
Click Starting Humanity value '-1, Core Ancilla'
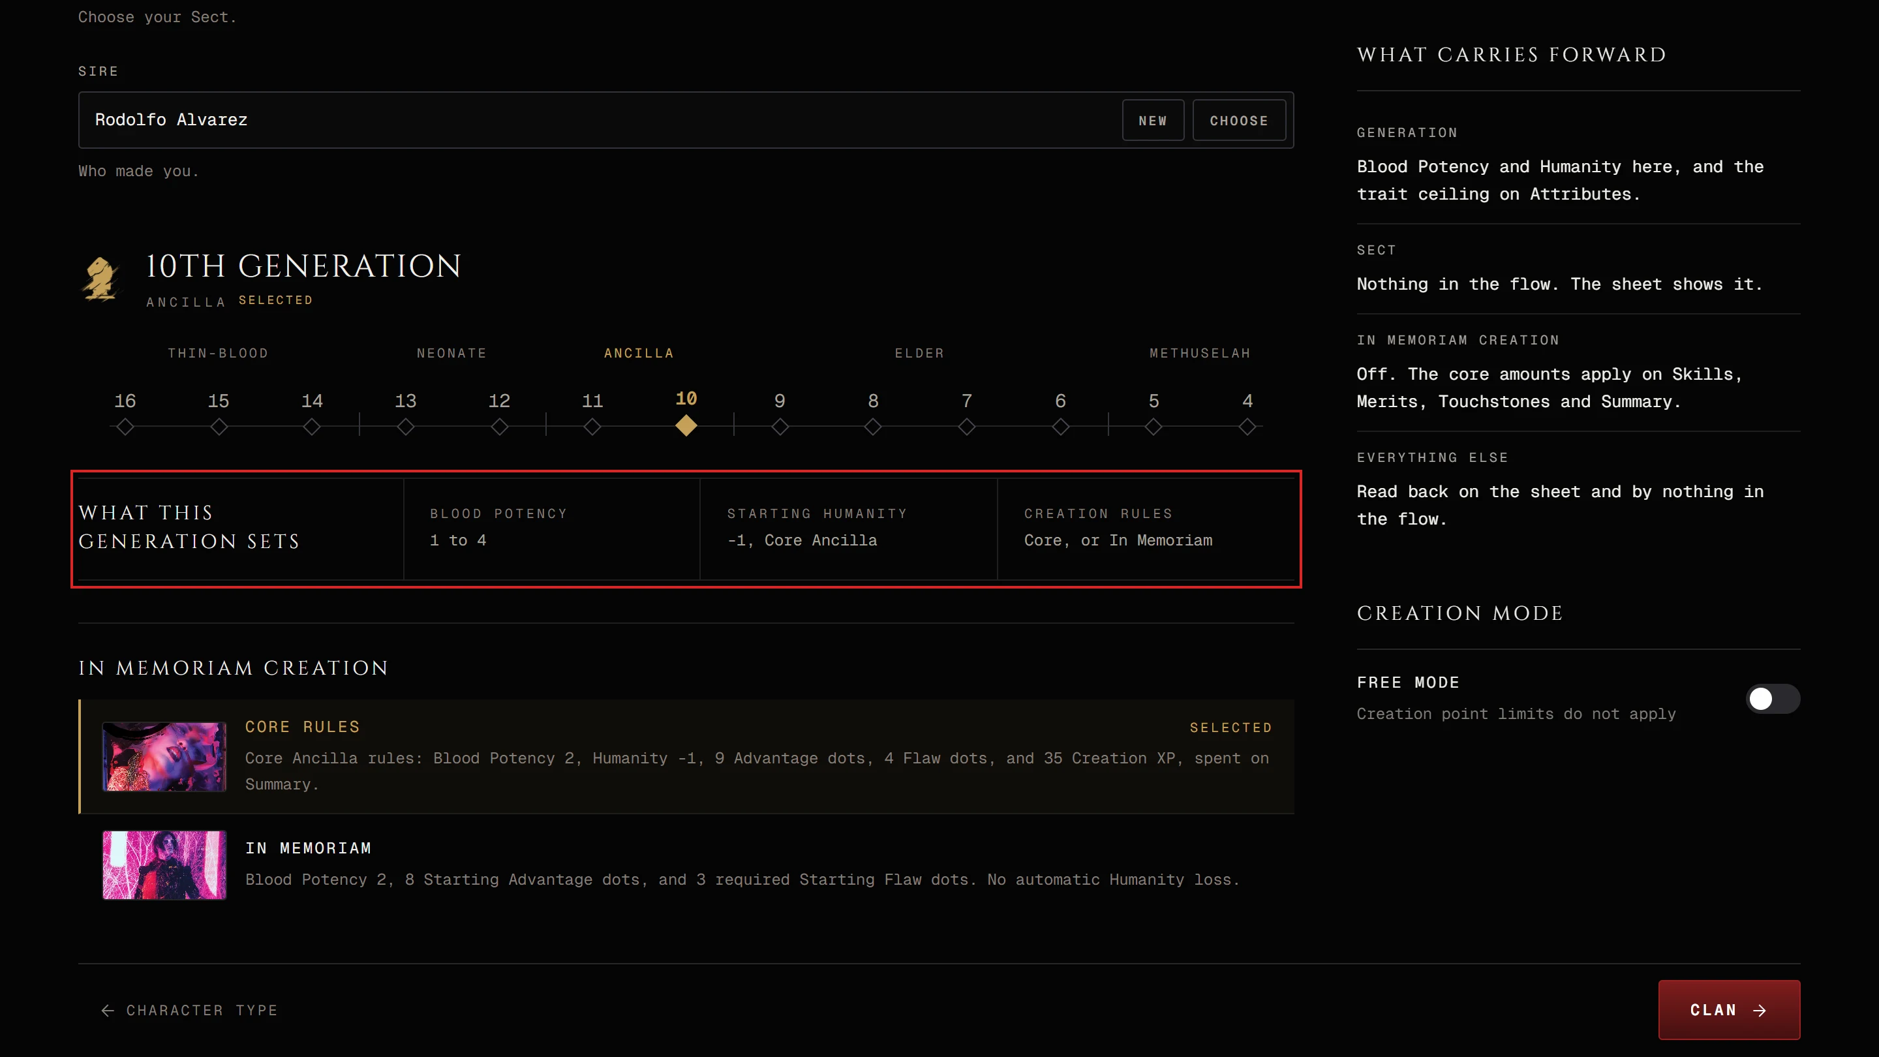point(802,540)
